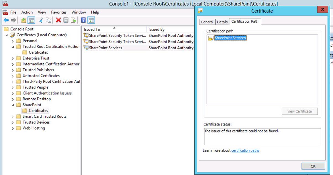Click the certificate icon in the Certification path list

point(211,38)
